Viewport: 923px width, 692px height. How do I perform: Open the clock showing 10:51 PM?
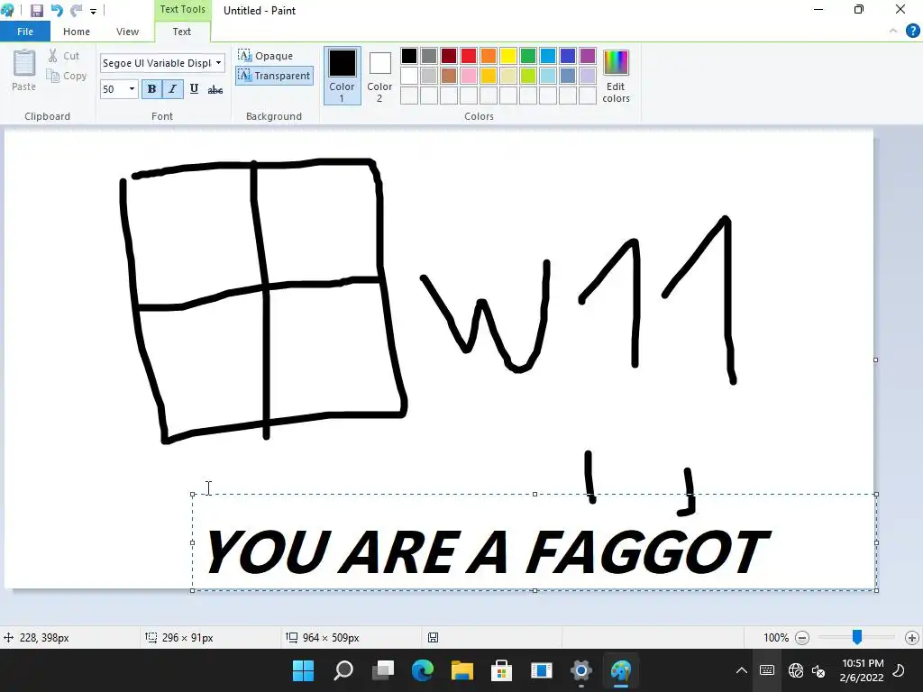(x=863, y=670)
